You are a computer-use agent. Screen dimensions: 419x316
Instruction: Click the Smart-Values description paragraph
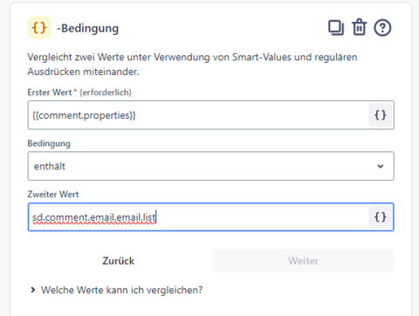point(192,64)
